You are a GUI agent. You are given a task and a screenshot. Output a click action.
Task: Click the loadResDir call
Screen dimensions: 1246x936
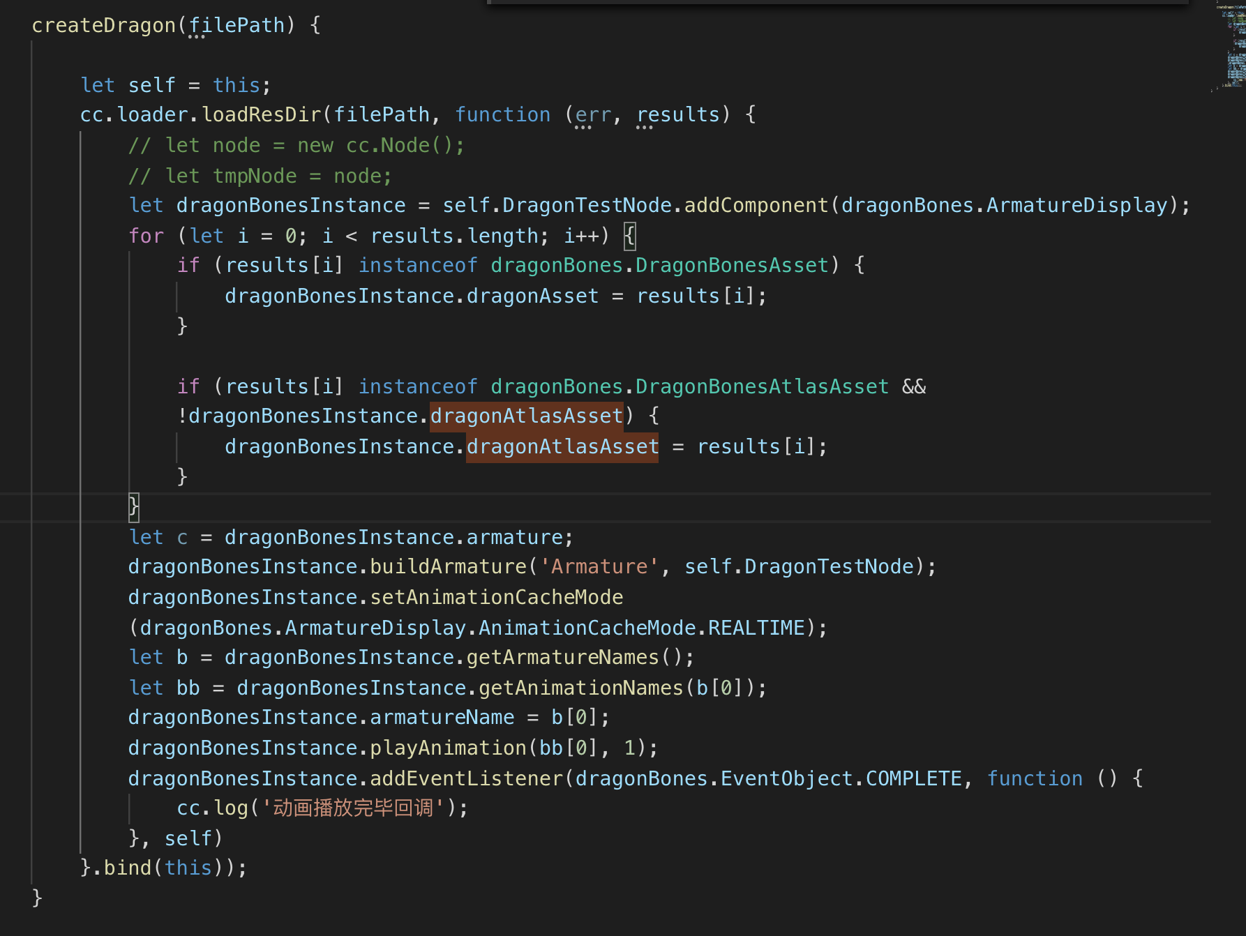coord(262,114)
